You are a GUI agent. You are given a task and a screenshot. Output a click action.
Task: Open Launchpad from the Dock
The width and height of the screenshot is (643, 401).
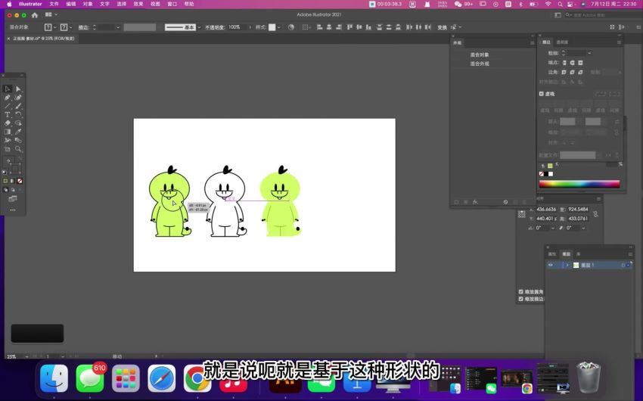point(126,379)
